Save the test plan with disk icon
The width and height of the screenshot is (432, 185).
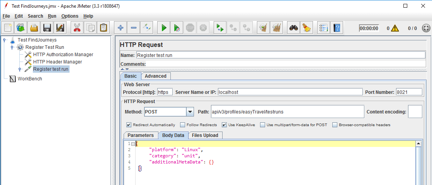pos(47,28)
